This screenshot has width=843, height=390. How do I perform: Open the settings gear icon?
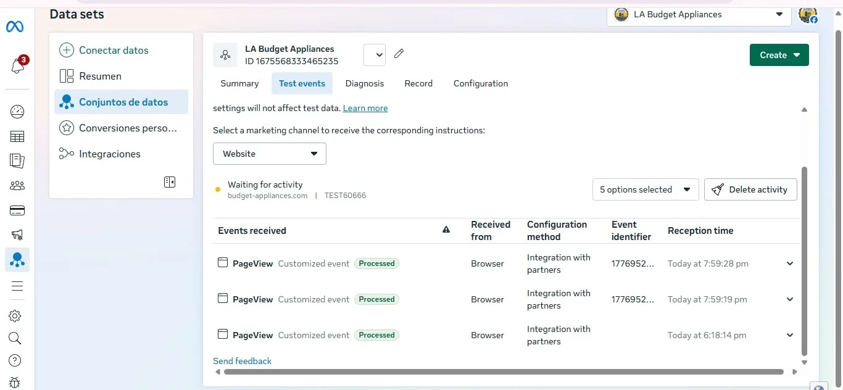point(15,316)
